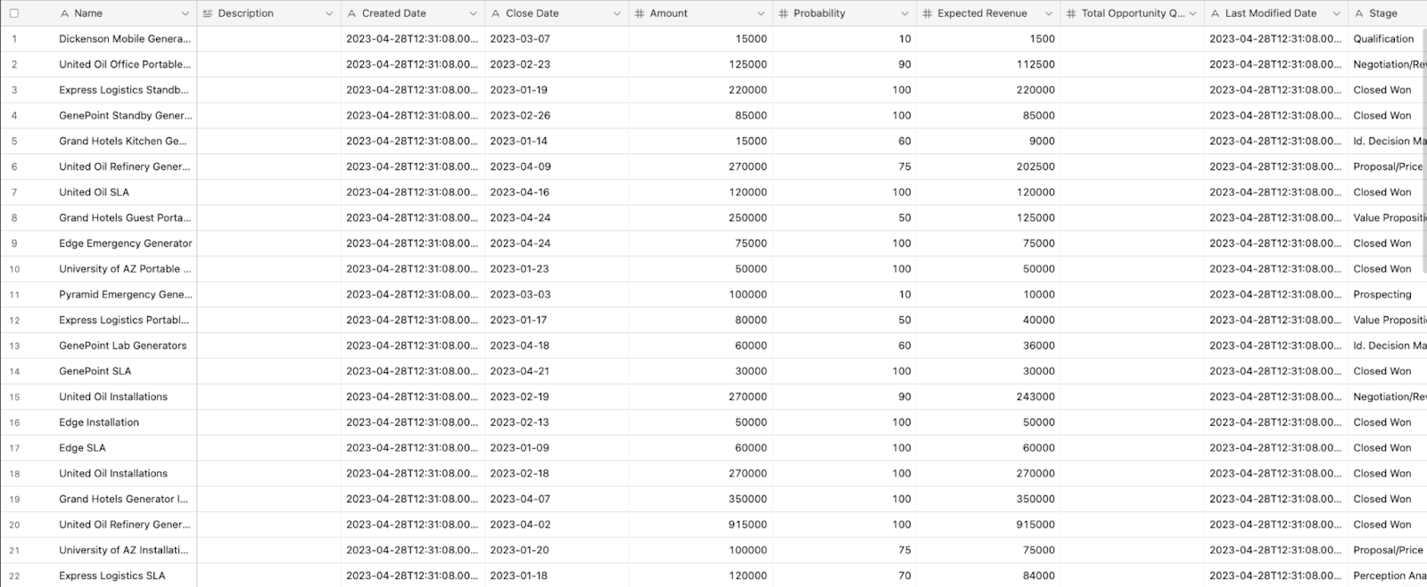
Task: Select the "GenePoint Lab Generators" name cell
Action: tap(126, 346)
